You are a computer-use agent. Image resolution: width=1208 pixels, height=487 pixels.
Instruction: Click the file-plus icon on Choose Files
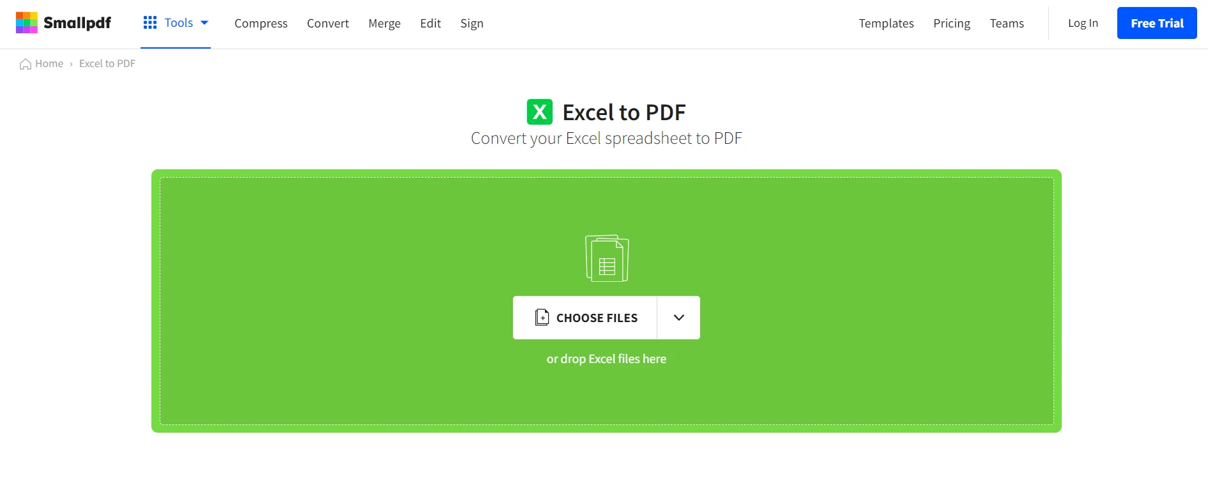(542, 318)
